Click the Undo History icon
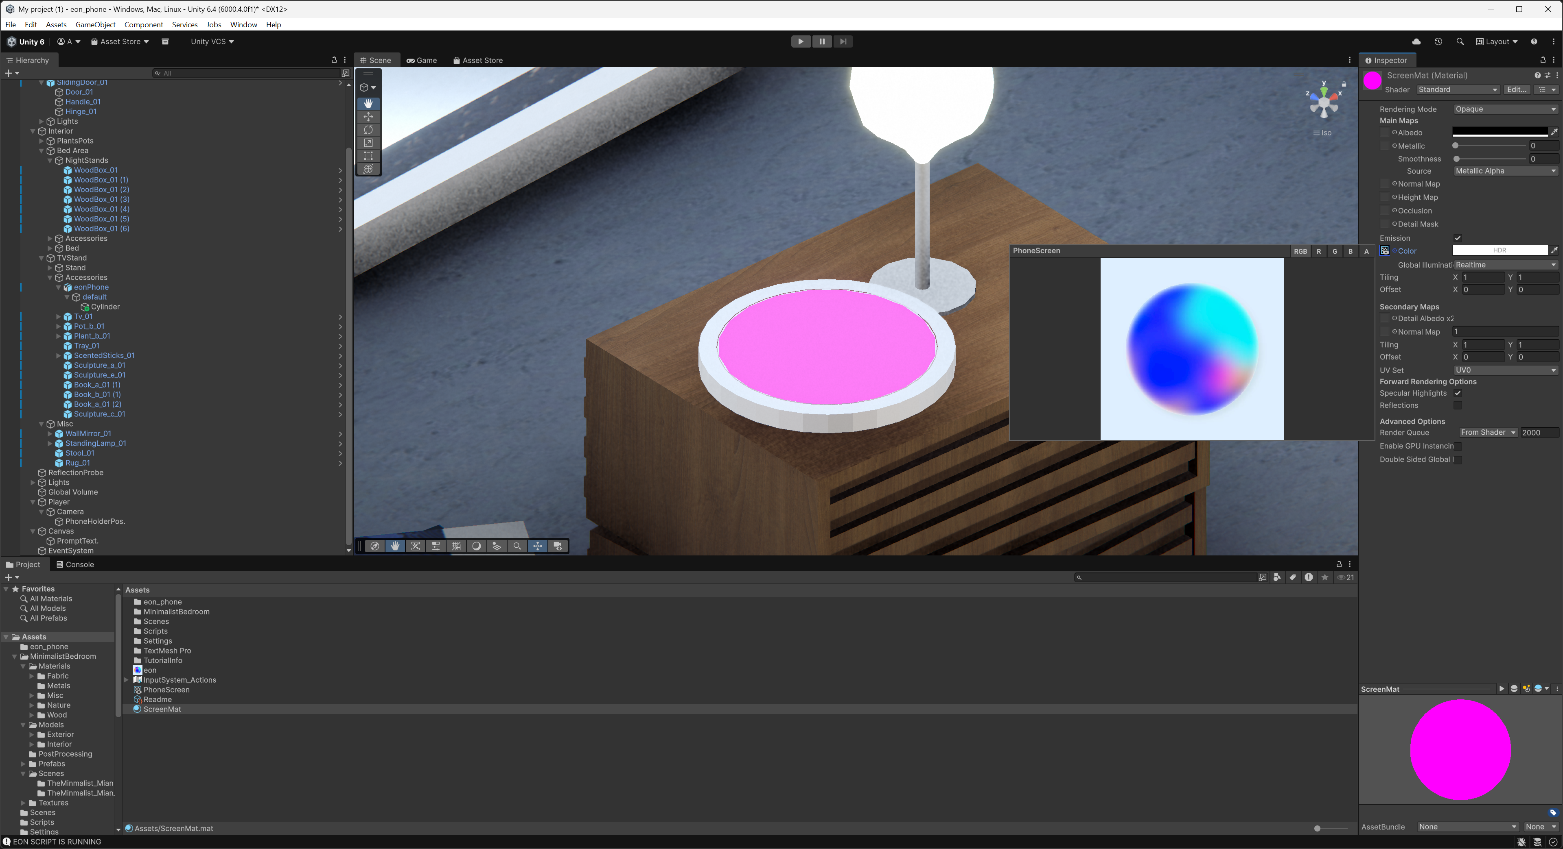 coord(1438,41)
